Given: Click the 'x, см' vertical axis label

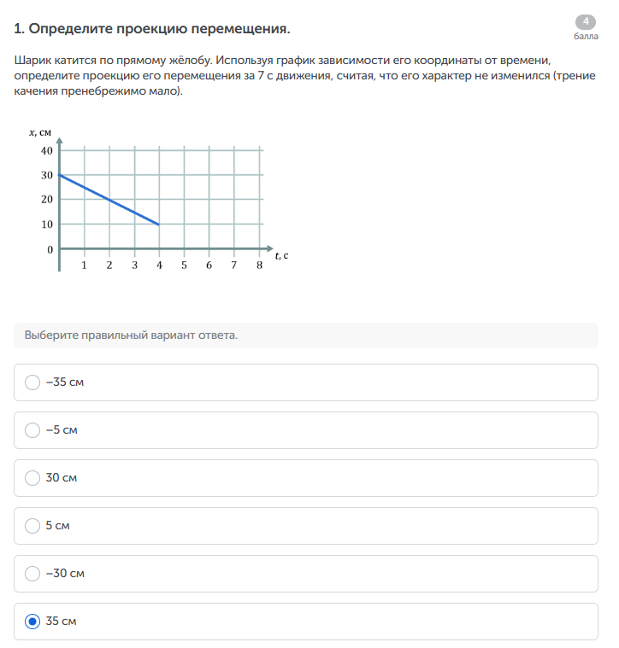Looking at the screenshot, I should click(40, 132).
